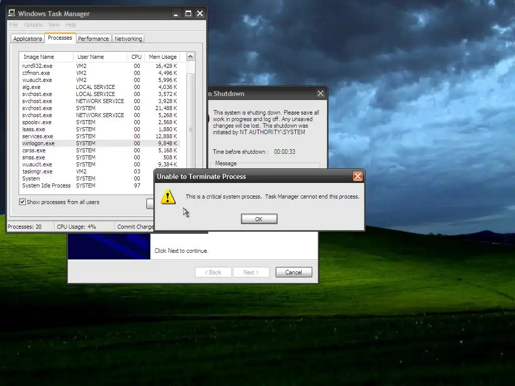Select the taskmgr.exe process row
The height and width of the screenshot is (386, 515).
87,172
